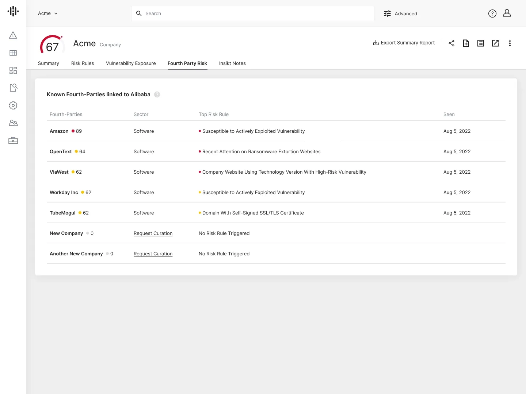Expand the Acme organization dropdown
Image resolution: width=526 pixels, height=394 pixels.
click(x=48, y=13)
